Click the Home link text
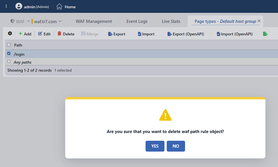Viewport: 278px width, 167px height. [x=70, y=7]
